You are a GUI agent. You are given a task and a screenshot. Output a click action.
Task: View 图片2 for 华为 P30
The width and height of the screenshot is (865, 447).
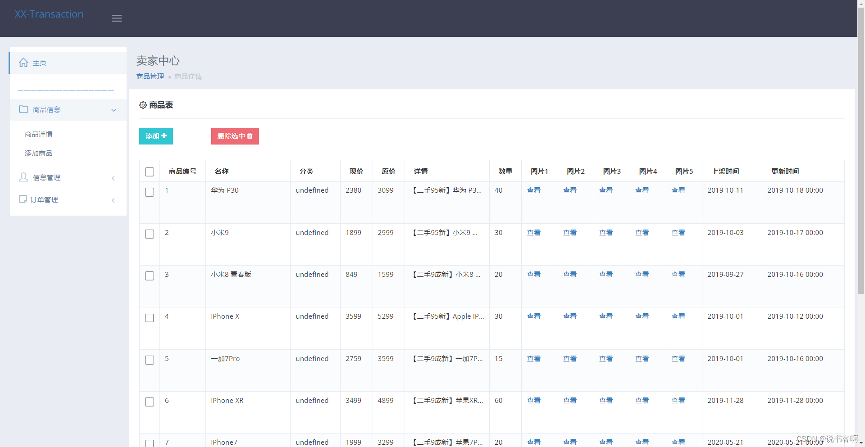coord(570,190)
